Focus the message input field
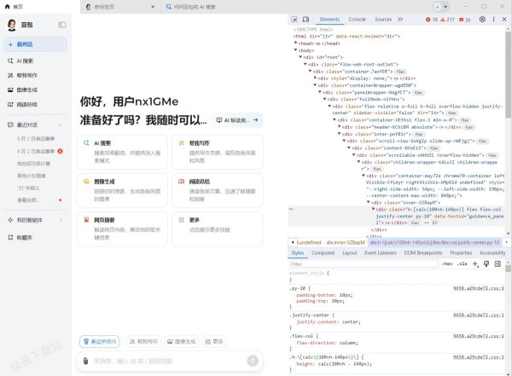This screenshot has width=512, height=376. (168, 361)
